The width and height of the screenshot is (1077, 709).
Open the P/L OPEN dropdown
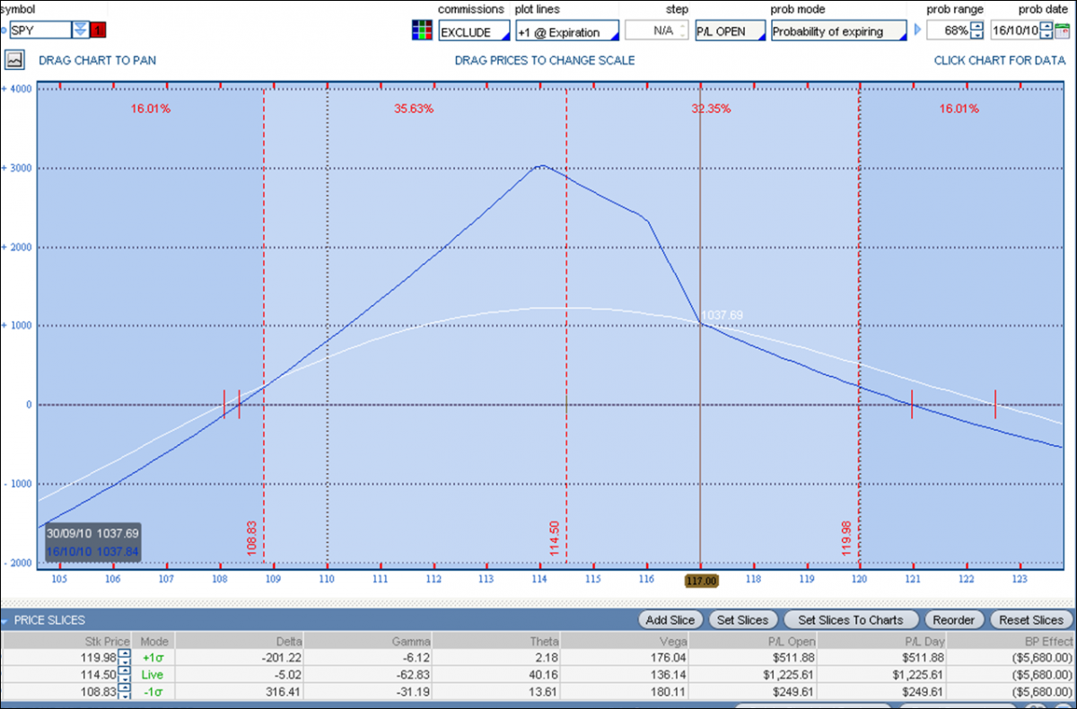point(730,31)
